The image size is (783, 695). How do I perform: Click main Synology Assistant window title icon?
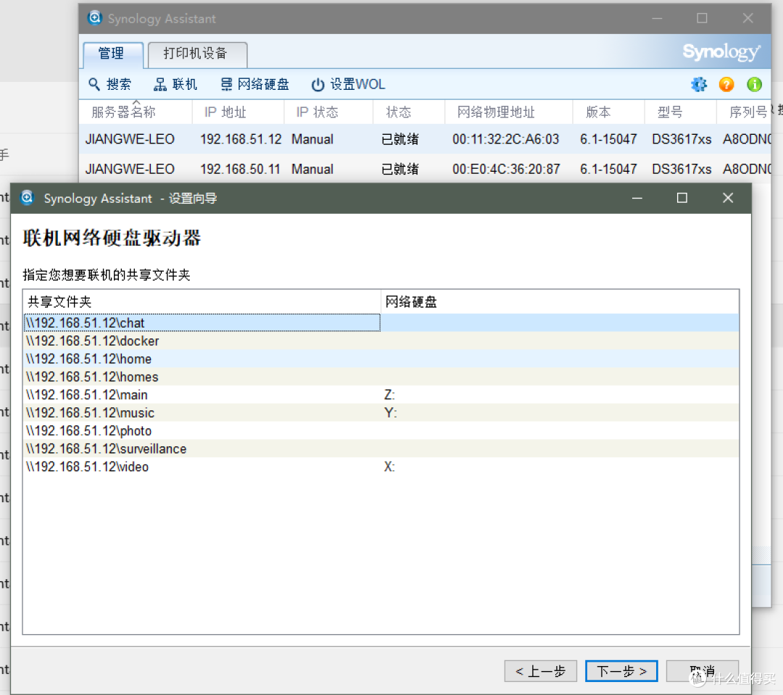pos(94,18)
